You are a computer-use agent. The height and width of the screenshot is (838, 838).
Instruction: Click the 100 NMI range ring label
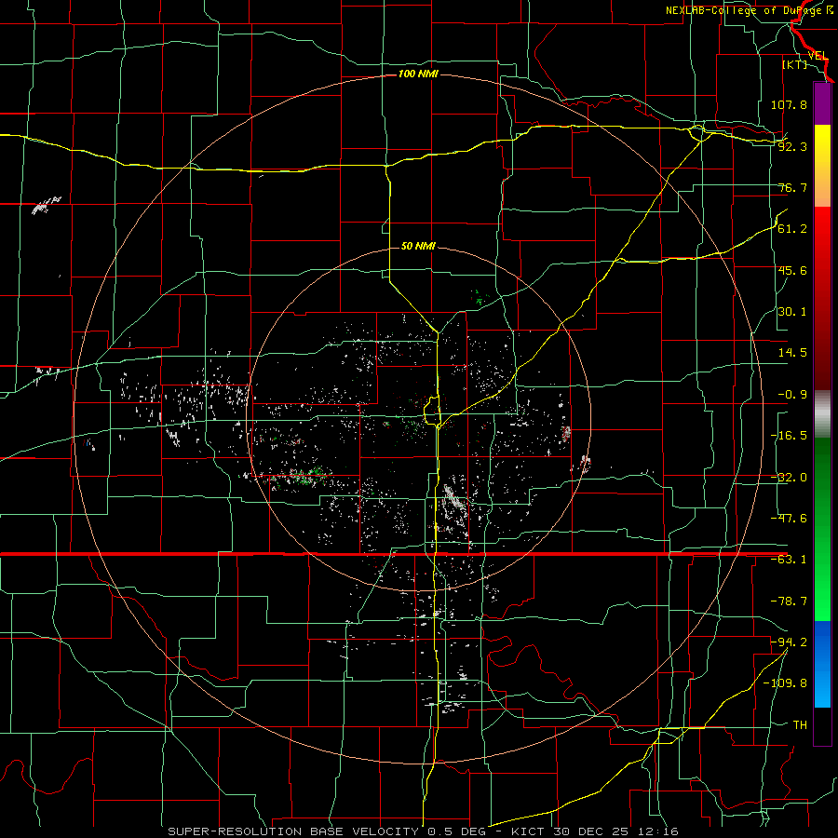[x=418, y=74]
